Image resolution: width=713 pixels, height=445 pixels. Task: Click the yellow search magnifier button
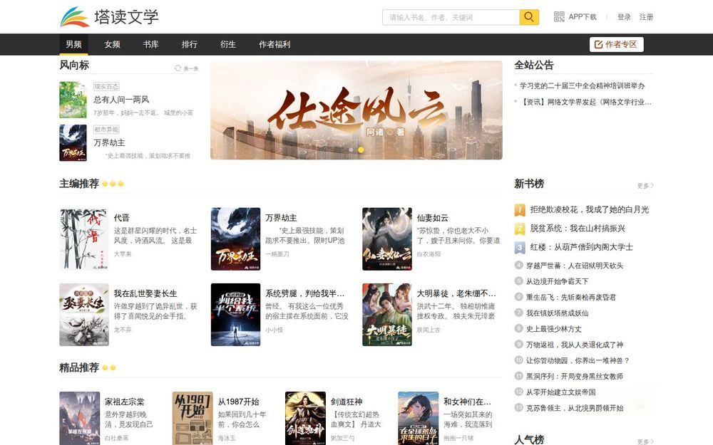(x=529, y=17)
